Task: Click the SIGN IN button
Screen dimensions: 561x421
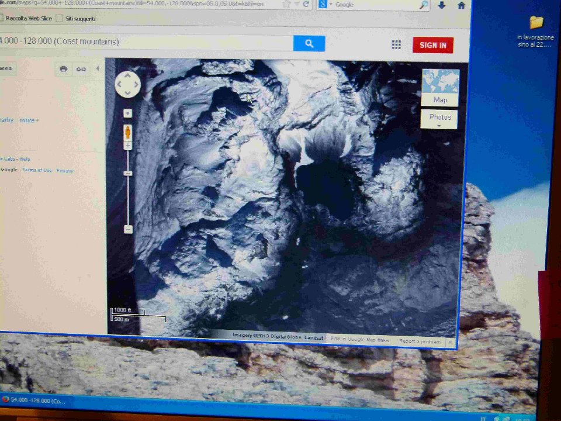Action: click(433, 45)
